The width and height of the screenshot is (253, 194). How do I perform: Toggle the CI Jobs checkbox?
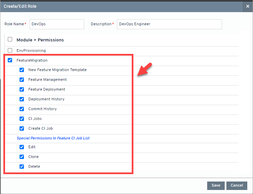pos(22,119)
